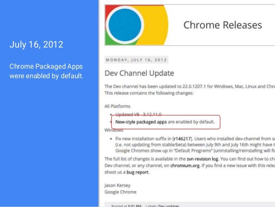The width and height of the screenshot is (275, 207).
Task: Click the Chrome logo in the blog header
Action: pyautogui.click(x=137, y=25)
